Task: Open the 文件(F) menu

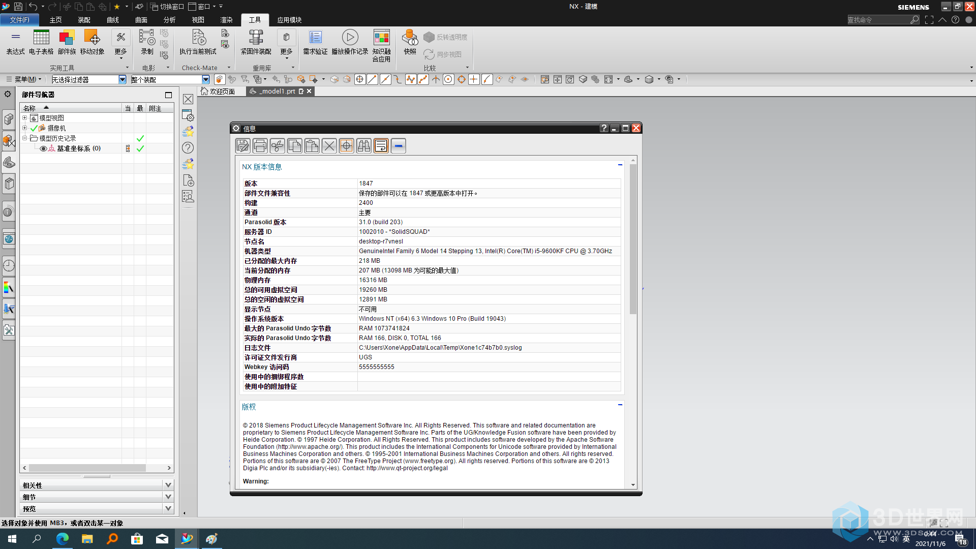Action: click(x=19, y=20)
